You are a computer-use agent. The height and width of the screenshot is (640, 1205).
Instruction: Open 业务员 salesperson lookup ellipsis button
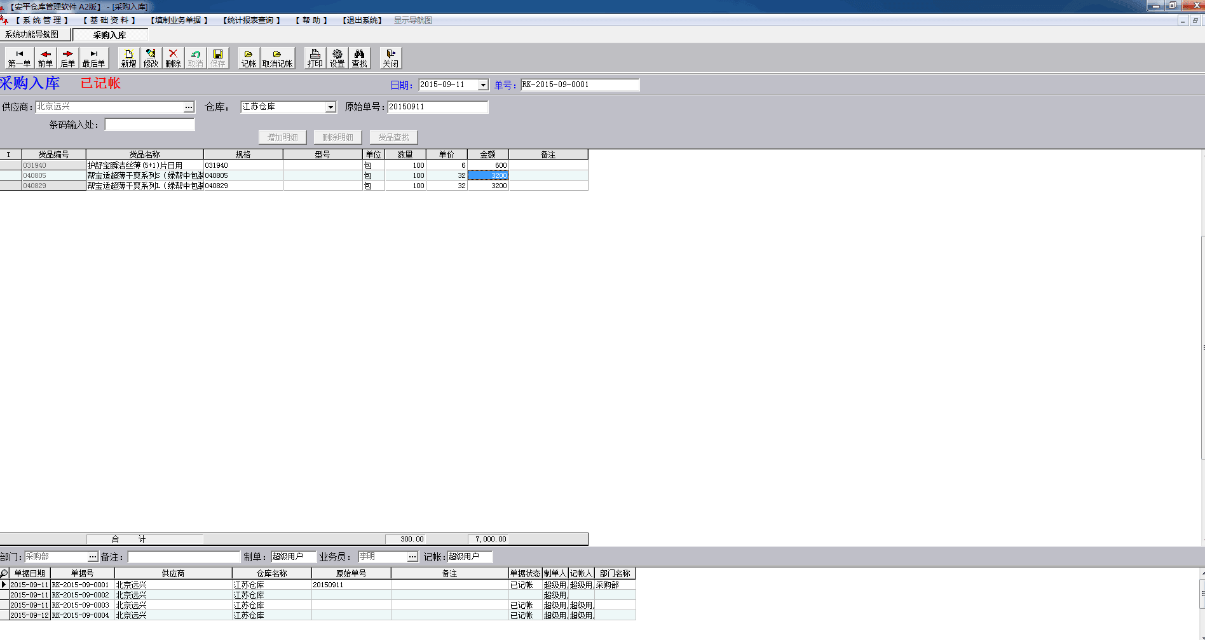pyautogui.click(x=412, y=557)
